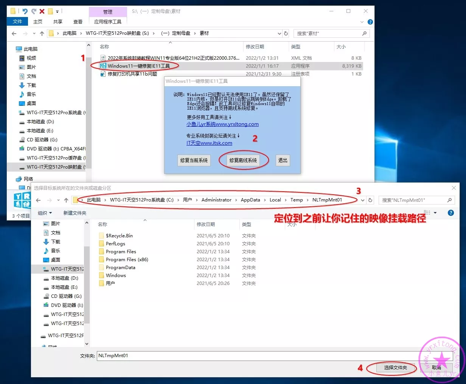
Task: Click the back arrow in Explorer window
Action: [x=14, y=33]
